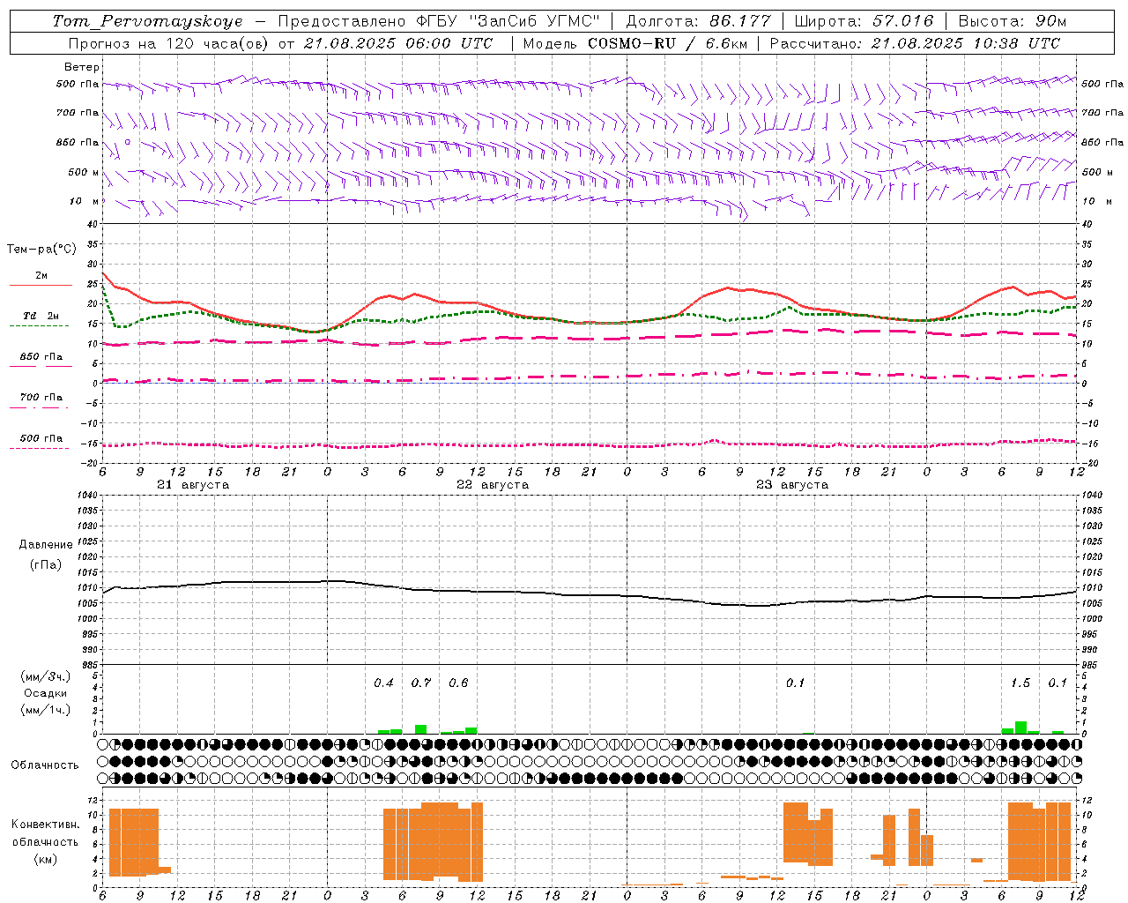This screenshot has height=903, width=1128.
Task: Click the 0.4 precipitation total
Action: pyautogui.click(x=384, y=683)
